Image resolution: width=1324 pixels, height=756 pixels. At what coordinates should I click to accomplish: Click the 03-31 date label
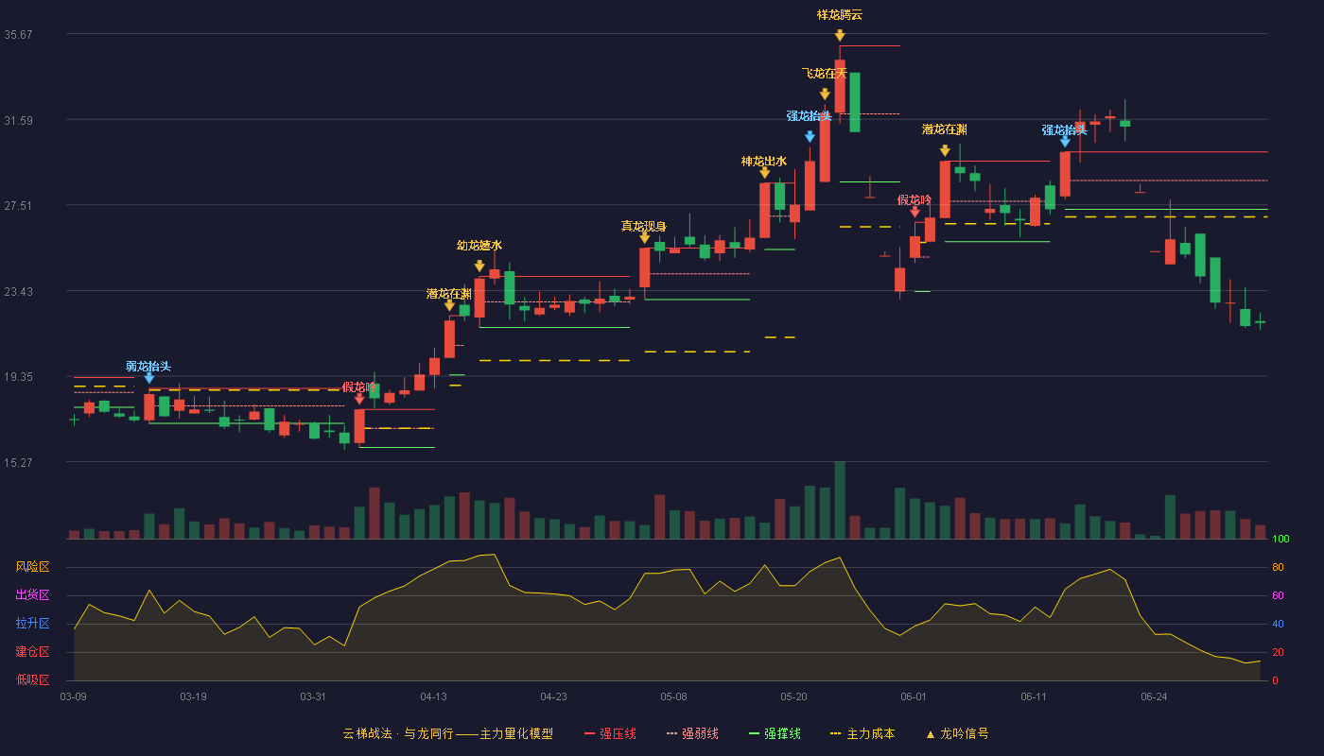click(x=313, y=696)
